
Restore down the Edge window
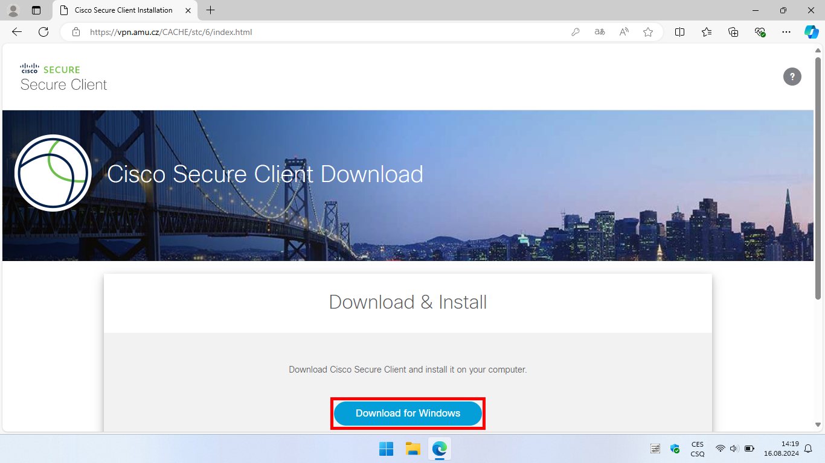tap(783, 10)
